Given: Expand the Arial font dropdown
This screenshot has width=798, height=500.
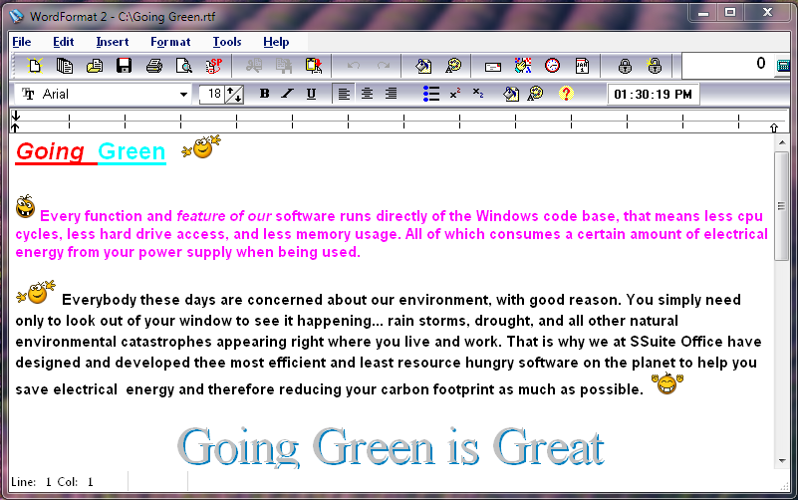Looking at the screenshot, I should 183,95.
